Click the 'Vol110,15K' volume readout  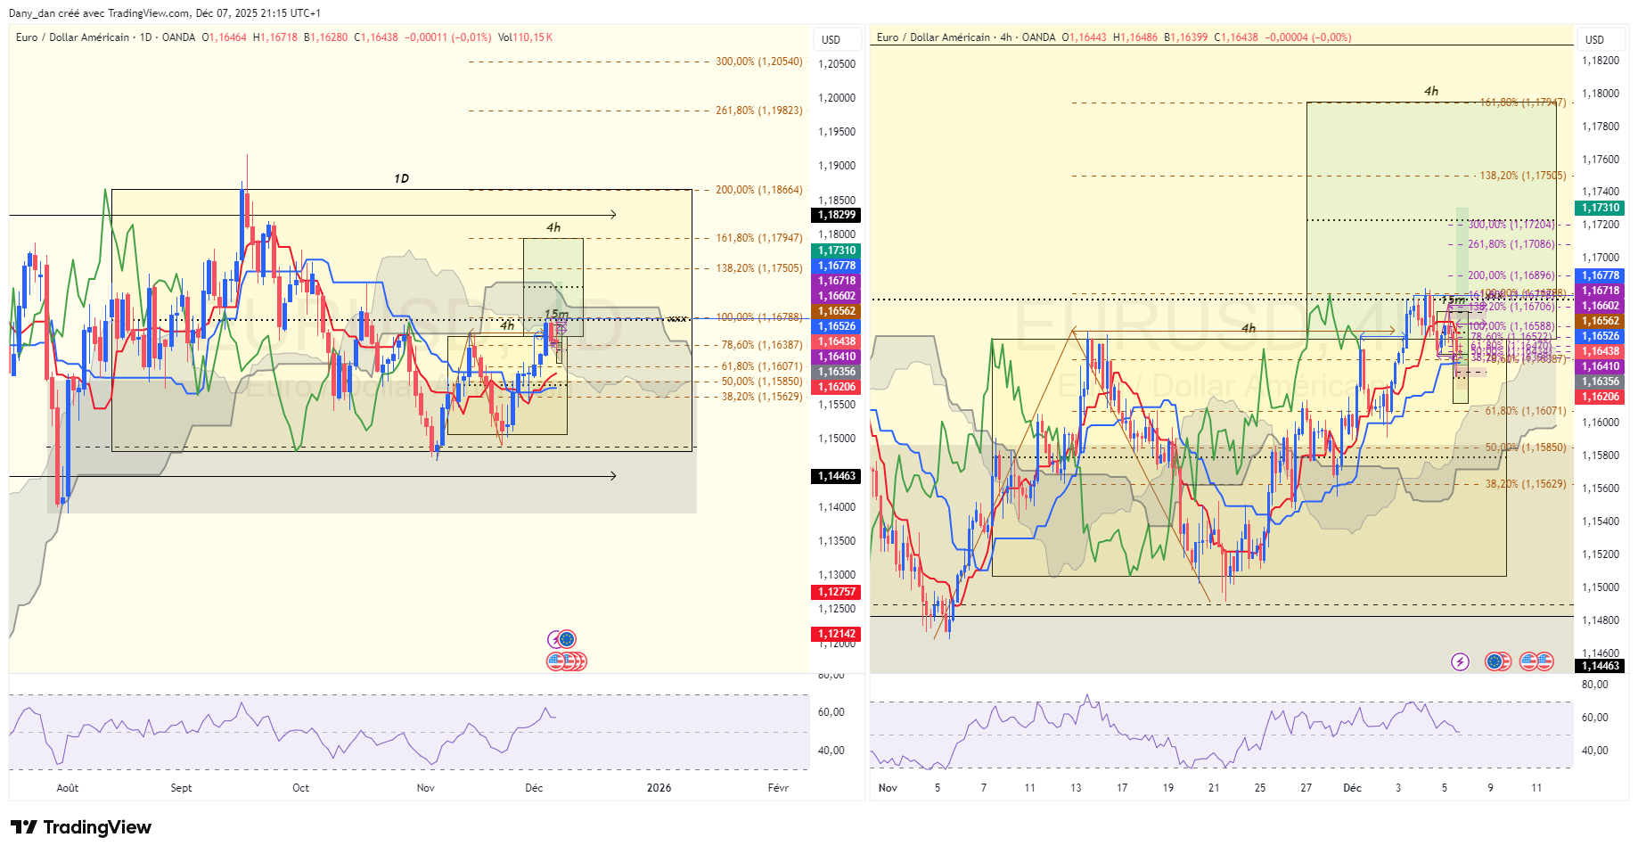coord(525,37)
